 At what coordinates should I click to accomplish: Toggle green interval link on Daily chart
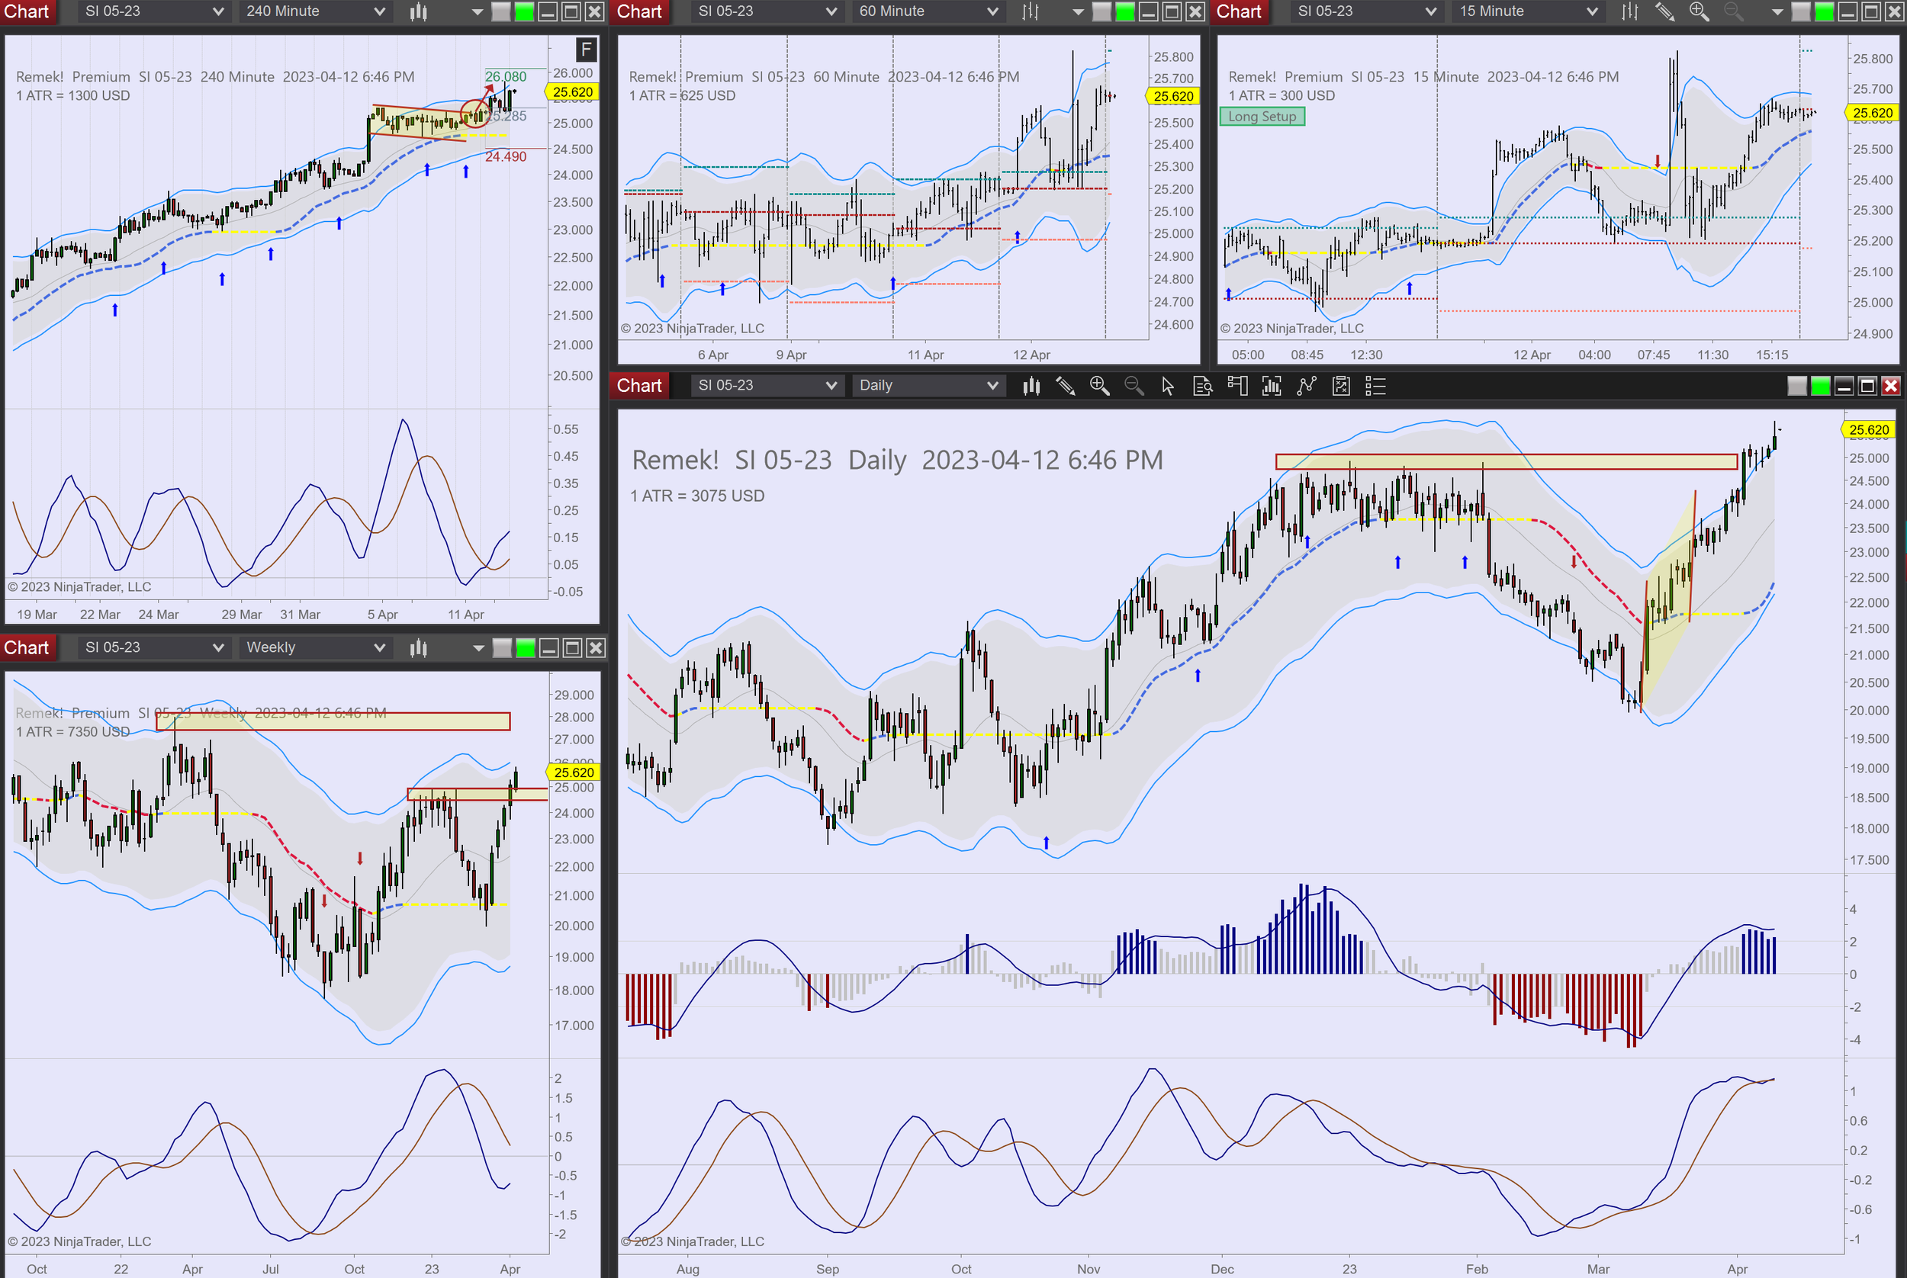point(1820,386)
